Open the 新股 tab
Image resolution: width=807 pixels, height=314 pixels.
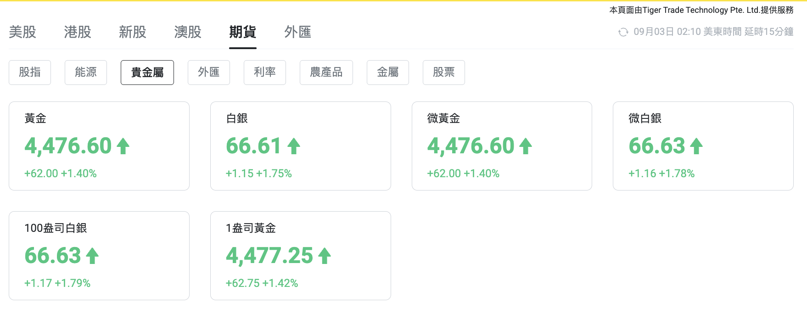point(133,32)
